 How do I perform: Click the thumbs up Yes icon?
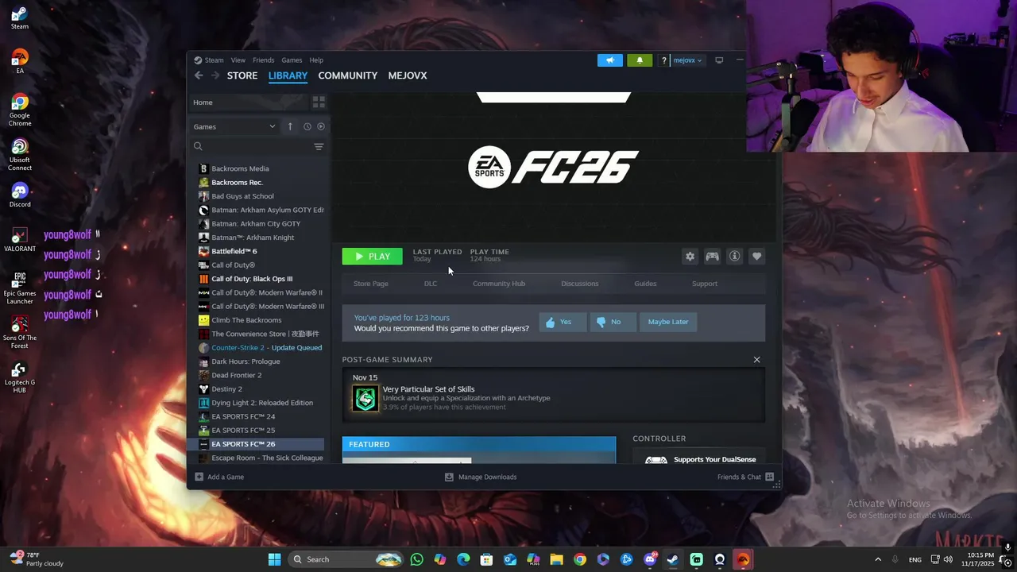click(550, 322)
